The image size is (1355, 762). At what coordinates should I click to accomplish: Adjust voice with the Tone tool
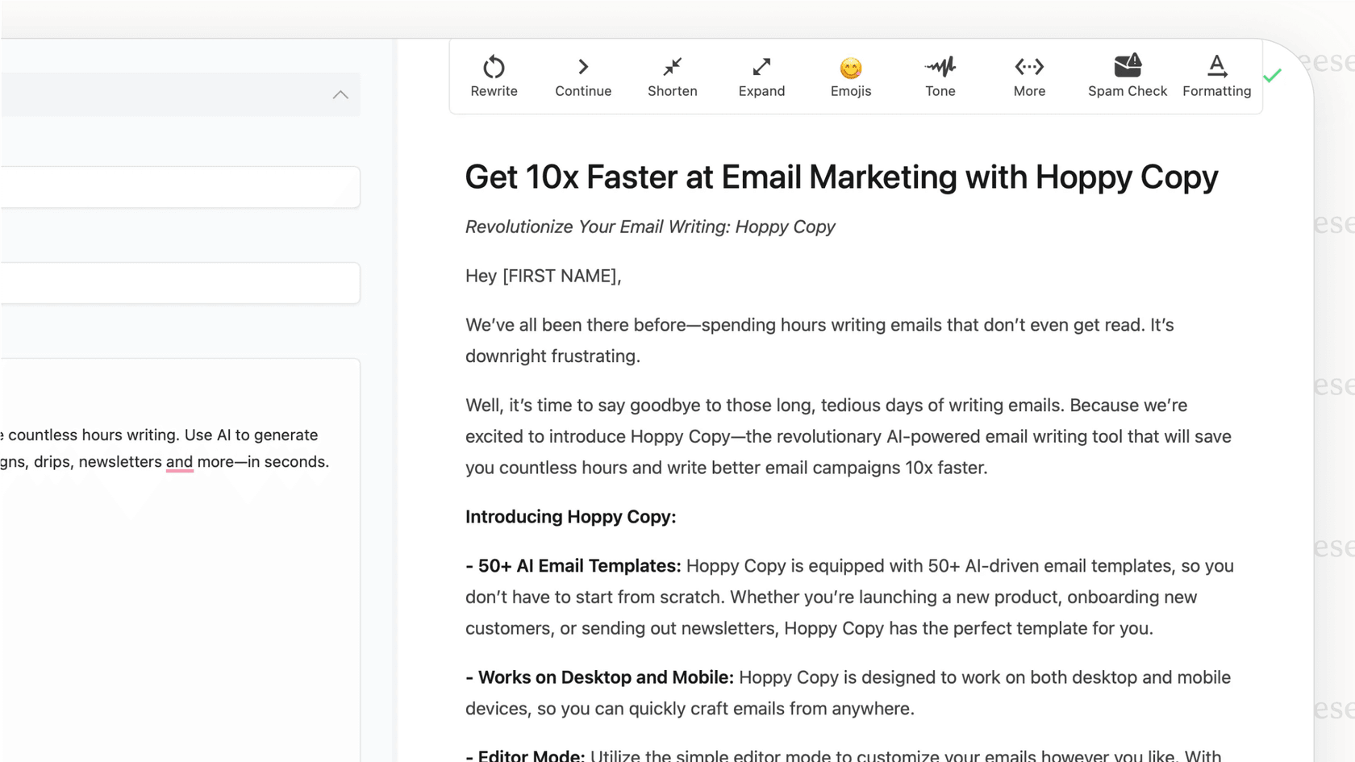point(940,76)
